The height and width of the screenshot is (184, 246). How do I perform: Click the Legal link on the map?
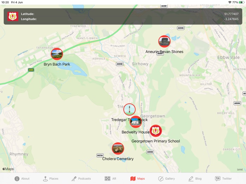(x=240, y=169)
